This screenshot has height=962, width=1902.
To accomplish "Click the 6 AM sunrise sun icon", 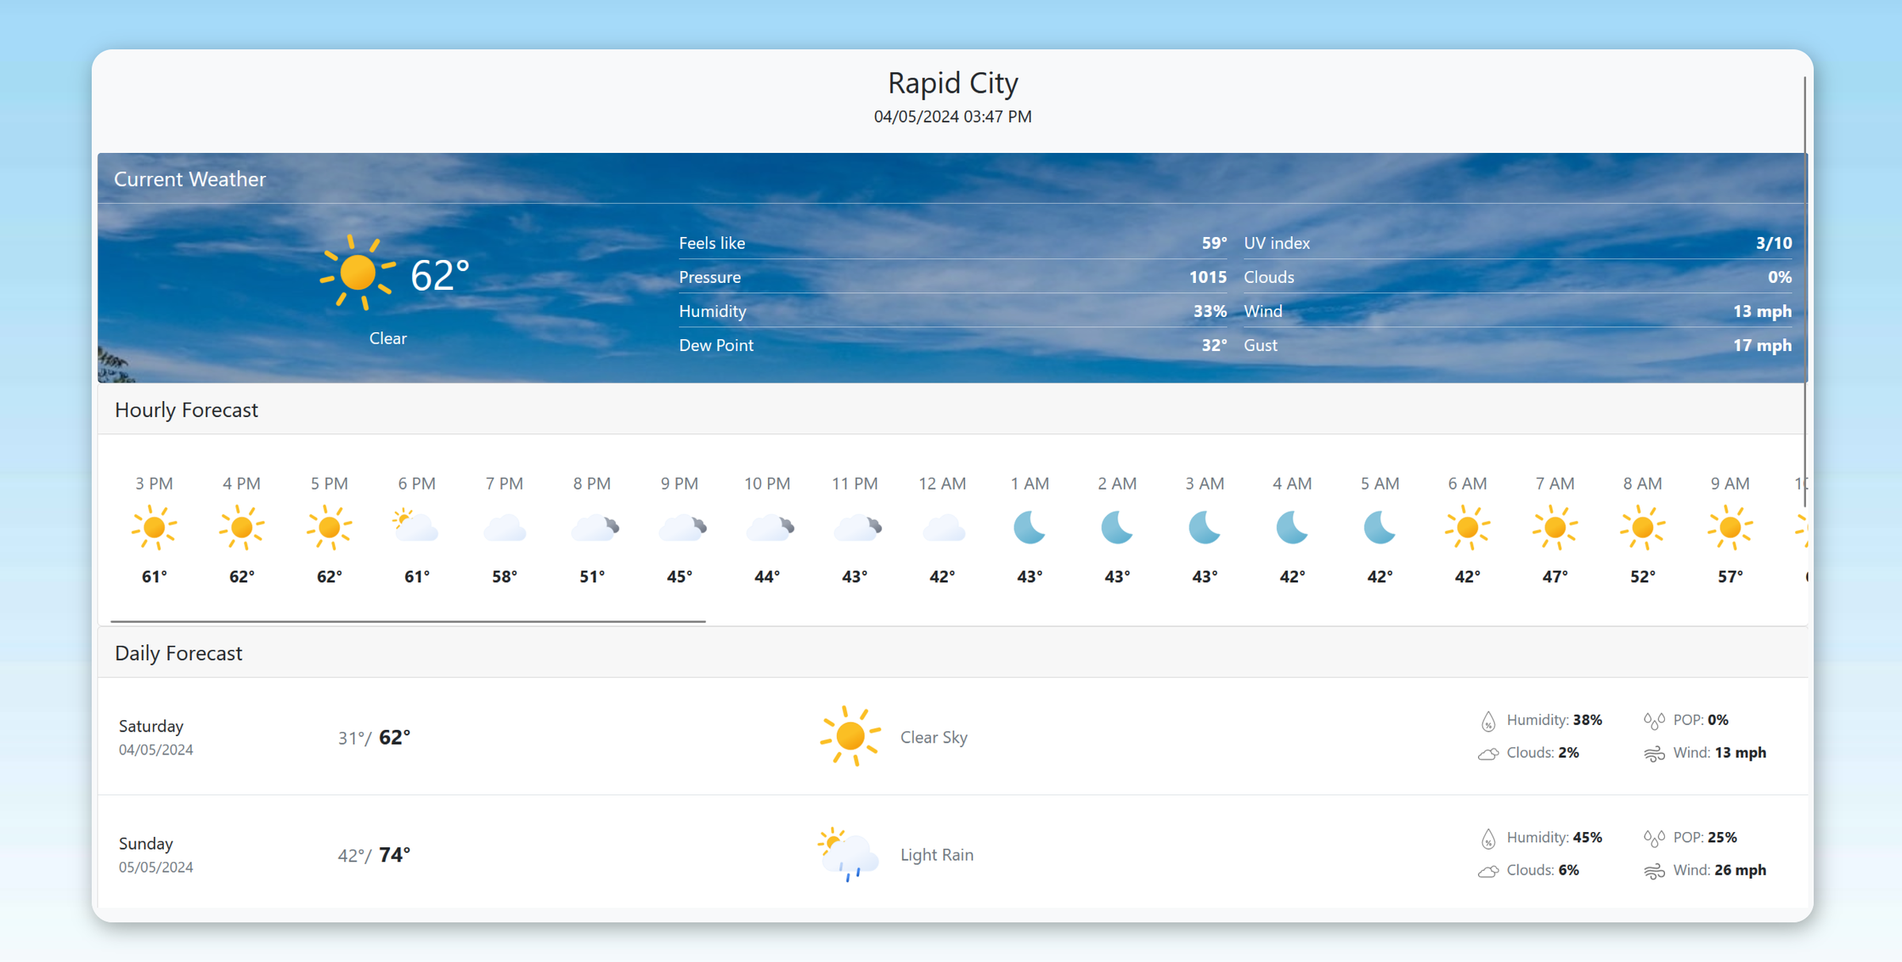I will click(x=1467, y=527).
